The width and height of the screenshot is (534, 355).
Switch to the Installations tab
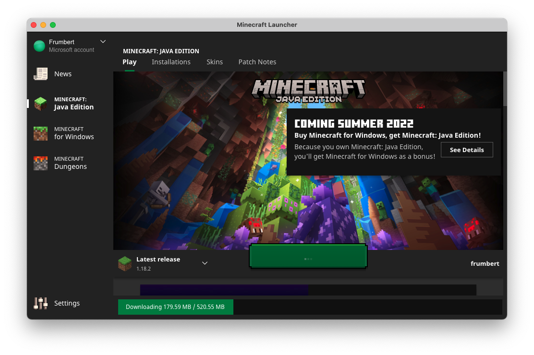click(171, 62)
